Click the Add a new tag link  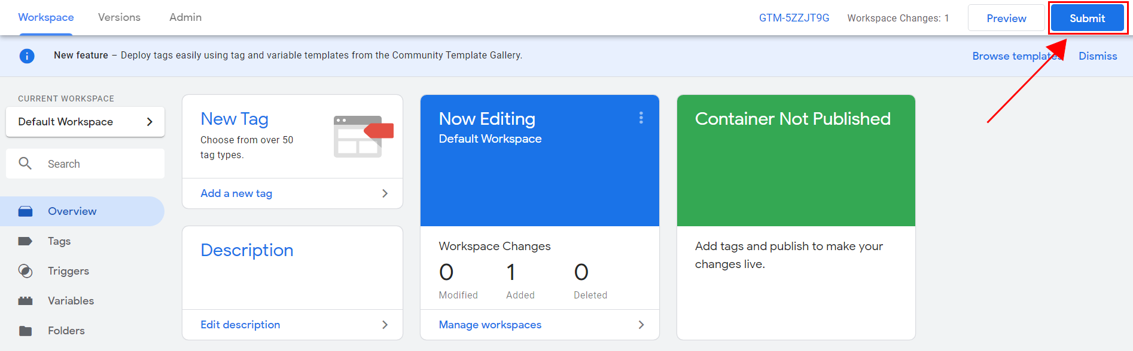click(236, 193)
